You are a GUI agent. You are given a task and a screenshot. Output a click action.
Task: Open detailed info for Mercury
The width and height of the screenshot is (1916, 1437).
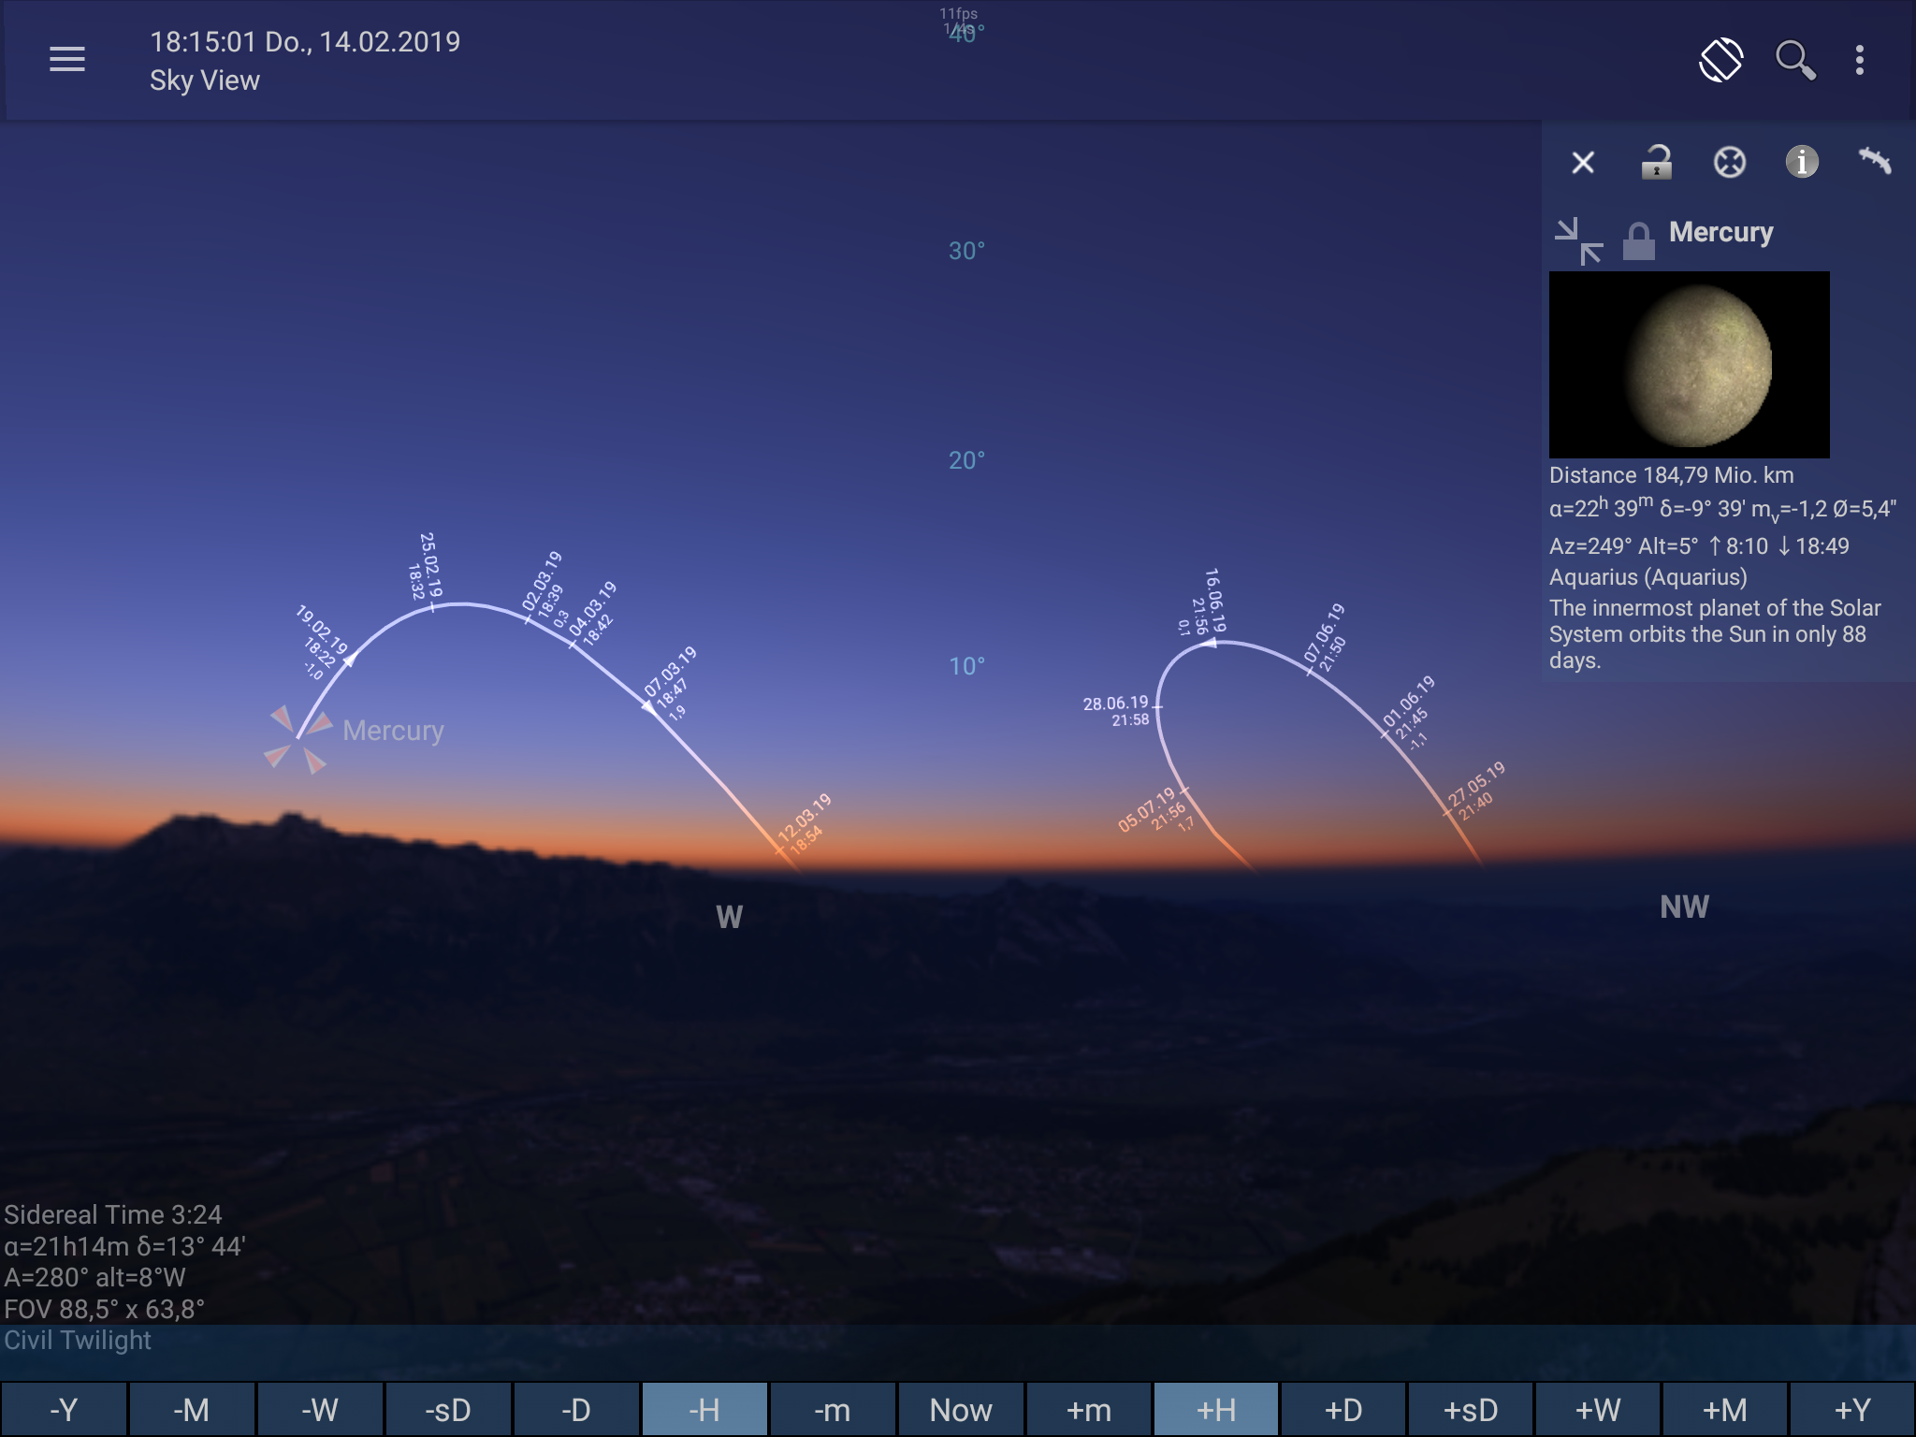point(1802,162)
